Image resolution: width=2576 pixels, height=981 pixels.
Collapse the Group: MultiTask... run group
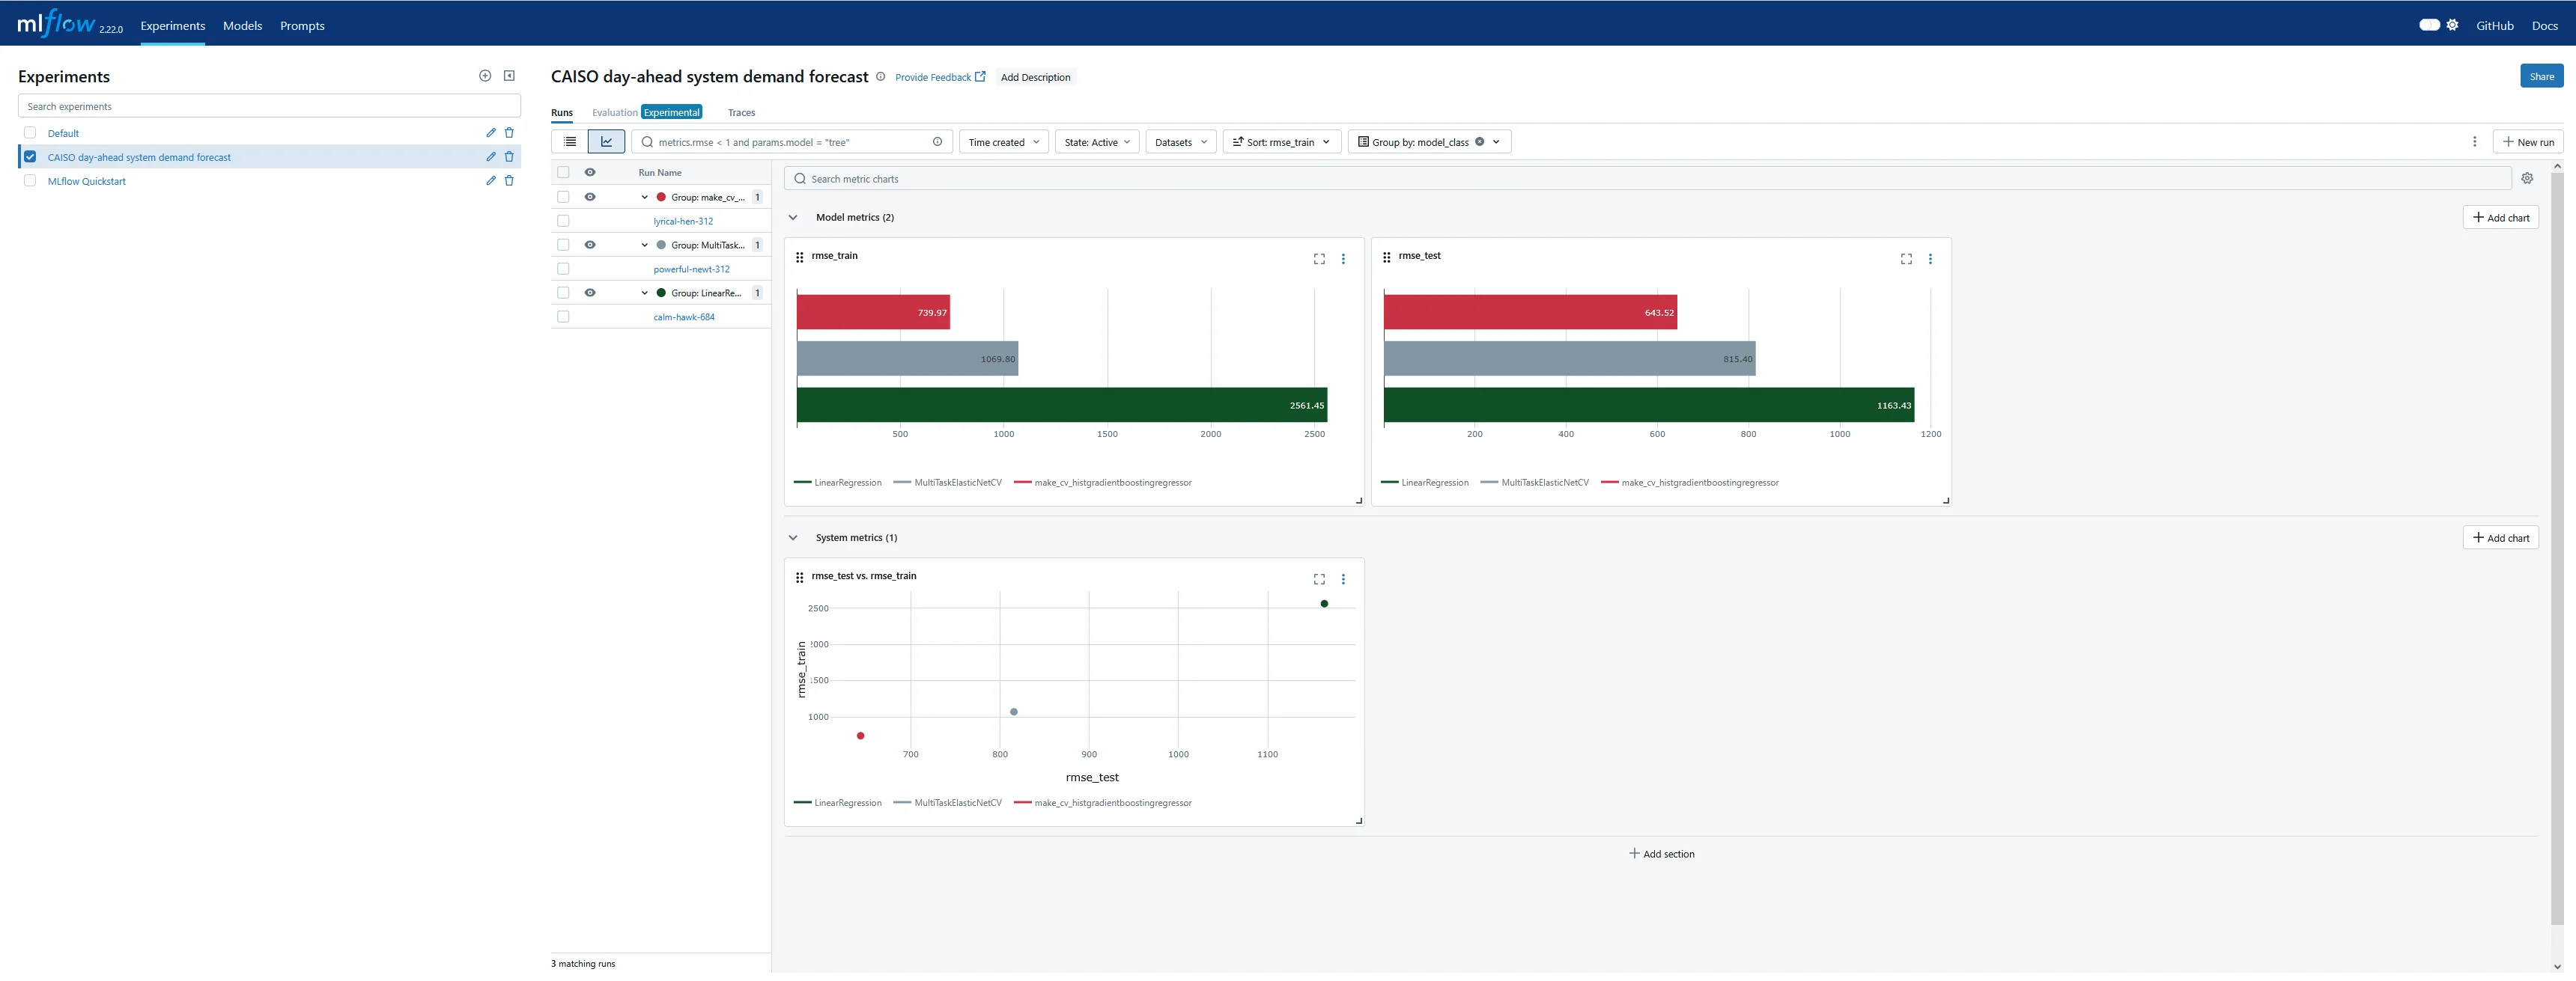pos(645,245)
